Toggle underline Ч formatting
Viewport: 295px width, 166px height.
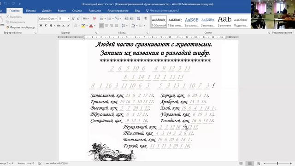(x=51, y=25)
